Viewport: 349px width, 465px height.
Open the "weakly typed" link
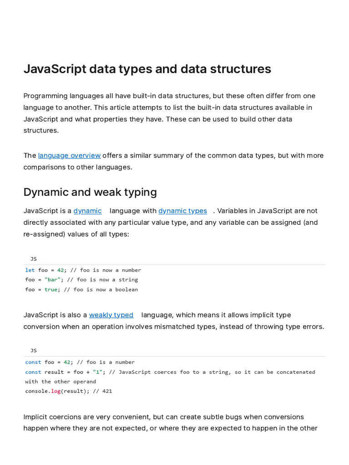pos(111,315)
